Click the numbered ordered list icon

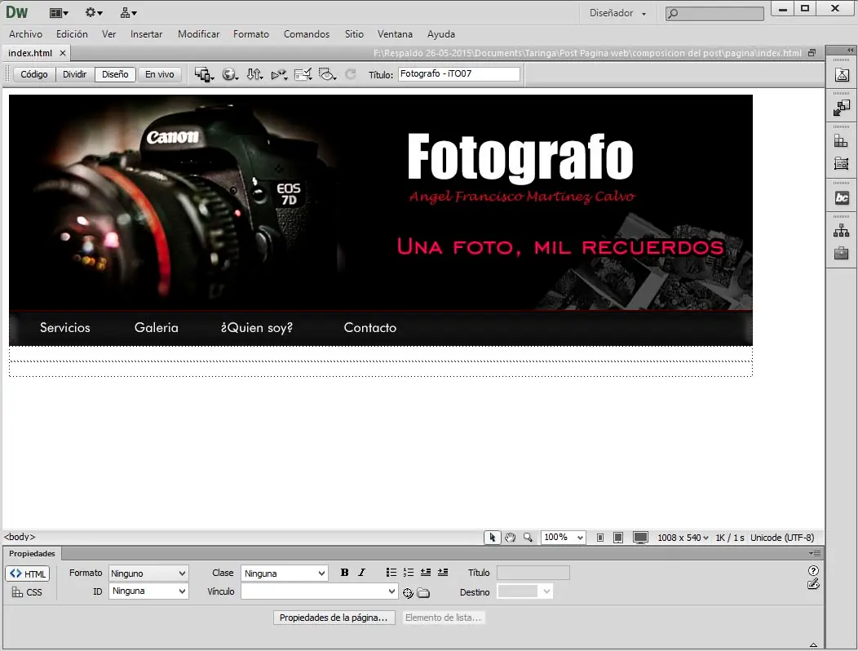(409, 573)
